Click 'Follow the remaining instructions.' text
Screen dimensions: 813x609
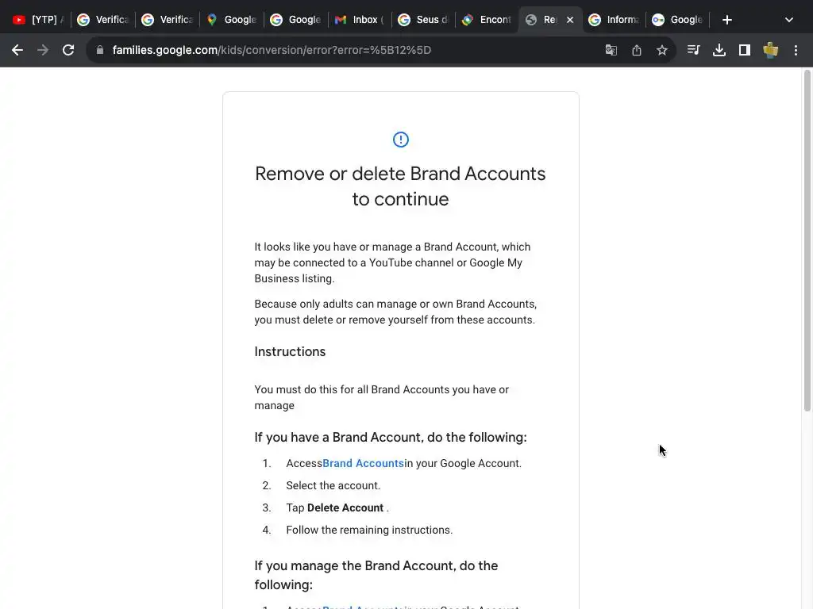369,530
